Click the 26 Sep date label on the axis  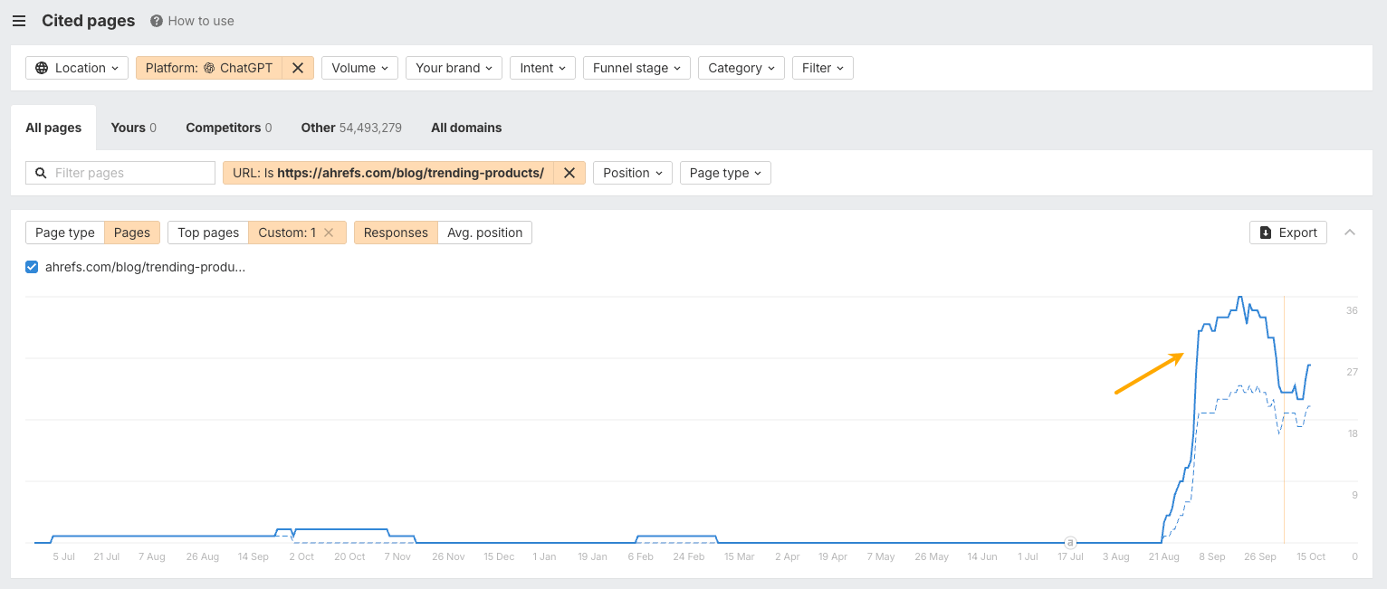coord(1260,557)
